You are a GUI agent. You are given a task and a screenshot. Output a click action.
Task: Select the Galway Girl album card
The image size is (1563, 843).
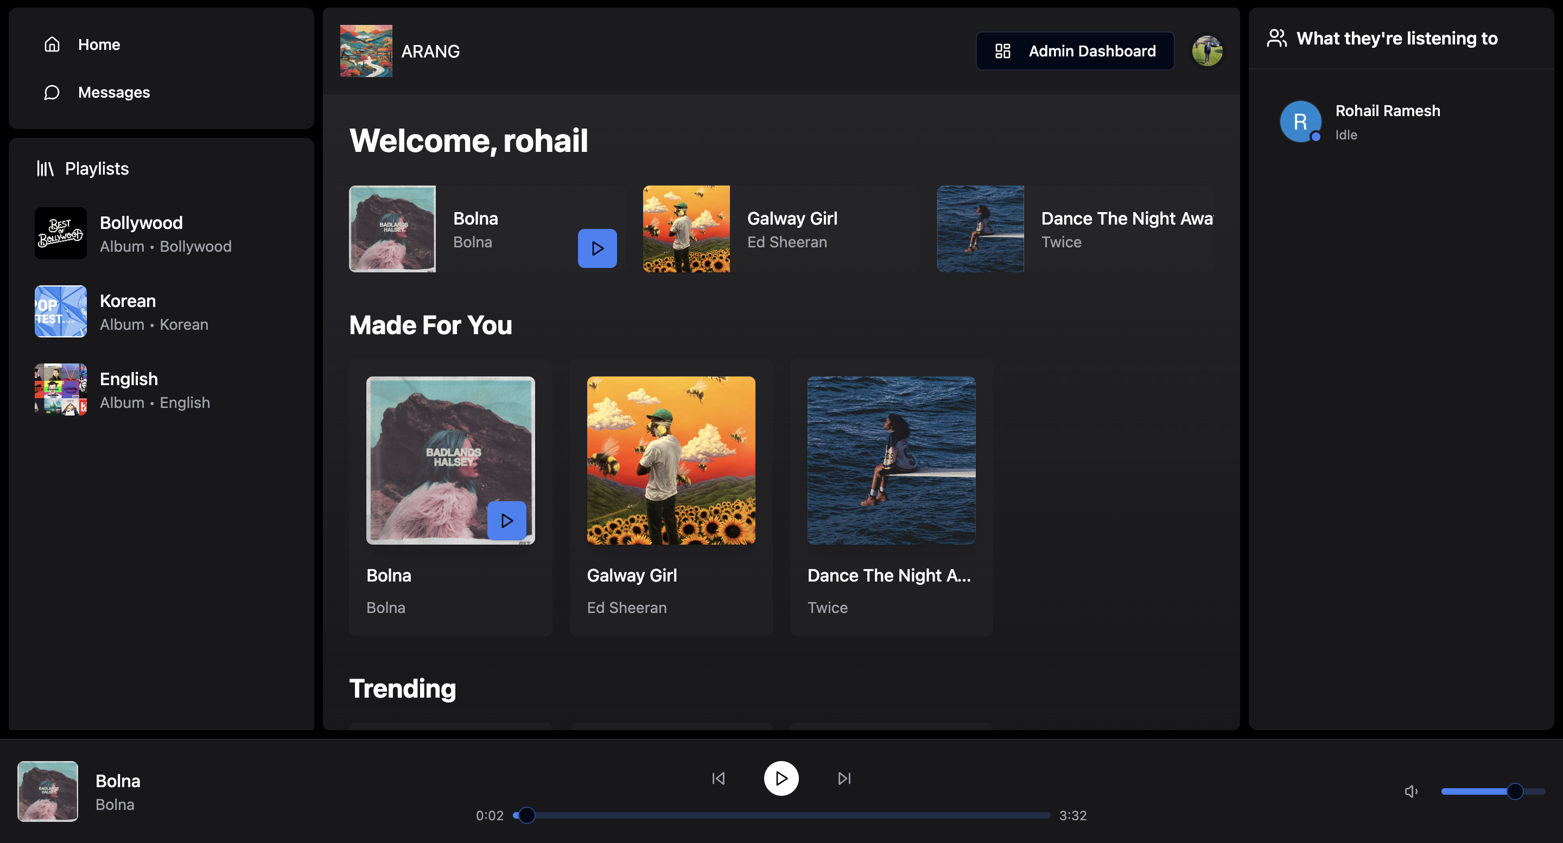coord(670,497)
